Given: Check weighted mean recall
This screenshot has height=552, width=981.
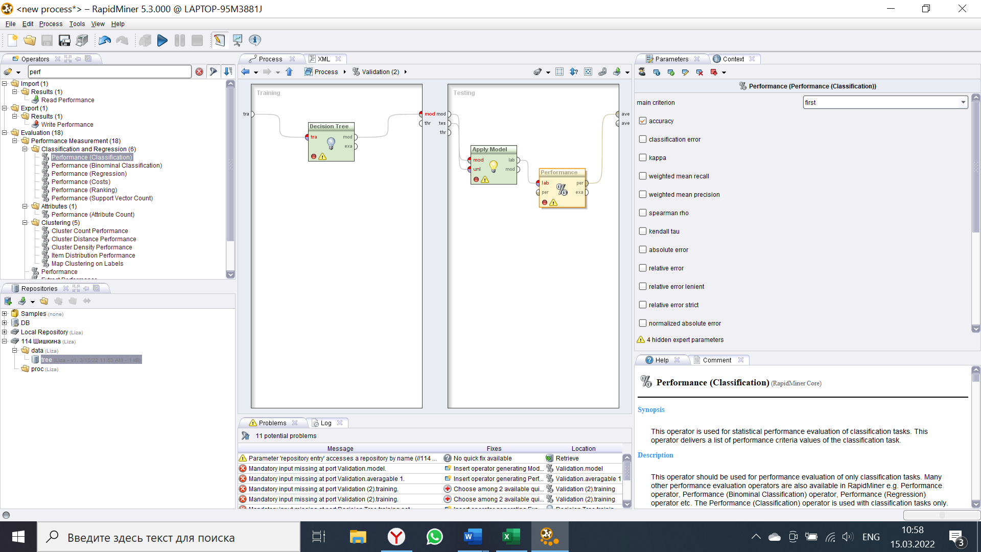Looking at the screenshot, I should coord(643,176).
